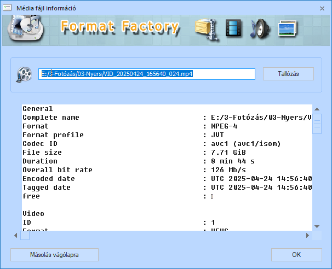Click the 'Codec ID' label
The width and height of the screenshot is (332, 269).
(40, 144)
